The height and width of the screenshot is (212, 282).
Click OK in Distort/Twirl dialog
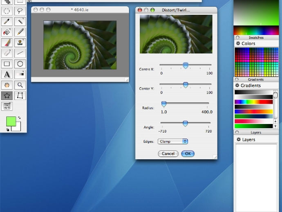click(188, 153)
